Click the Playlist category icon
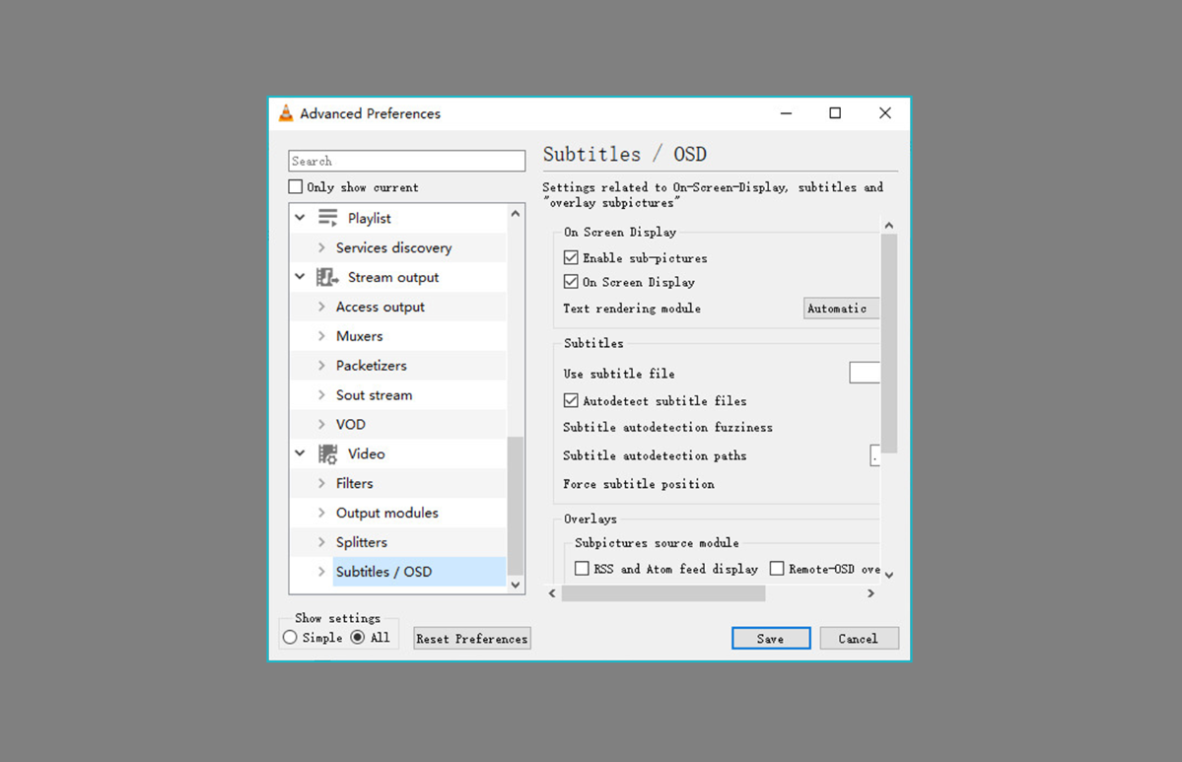This screenshot has height=762, width=1182. tap(328, 218)
